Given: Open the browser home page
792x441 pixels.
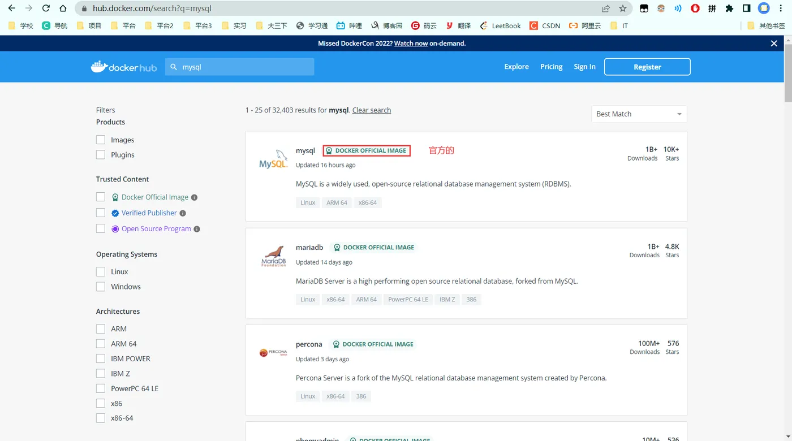Looking at the screenshot, I should click(63, 8).
